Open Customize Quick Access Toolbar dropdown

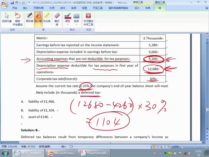click(x=29, y=3)
